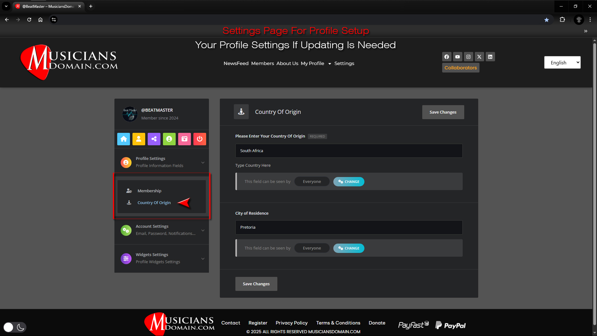Select Country Of Origin in sidebar
597x336 pixels.
coord(154,203)
